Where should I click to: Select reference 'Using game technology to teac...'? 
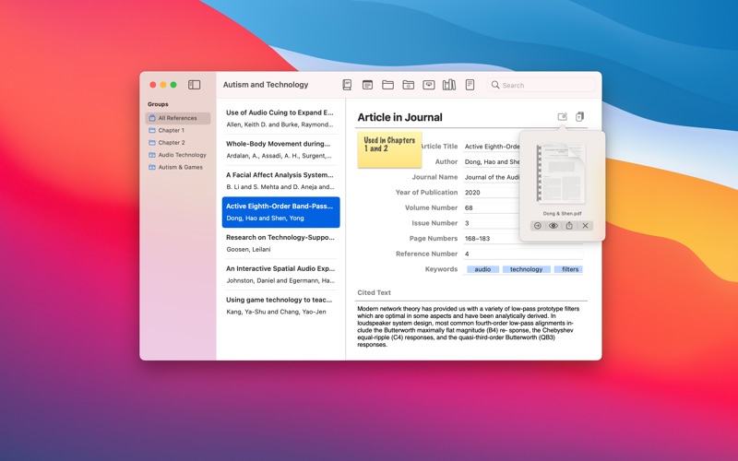click(x=280, y=305)
